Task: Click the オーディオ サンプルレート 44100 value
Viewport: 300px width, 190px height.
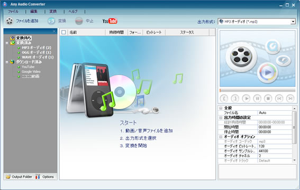Action: [x=275, y=151]
